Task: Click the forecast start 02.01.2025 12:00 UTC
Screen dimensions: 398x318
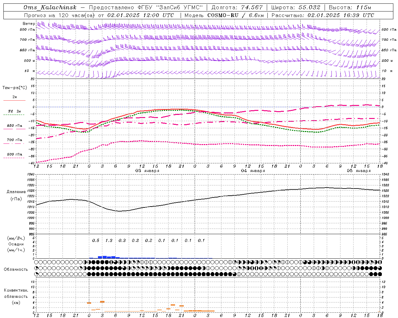Action: click(141, 15)
